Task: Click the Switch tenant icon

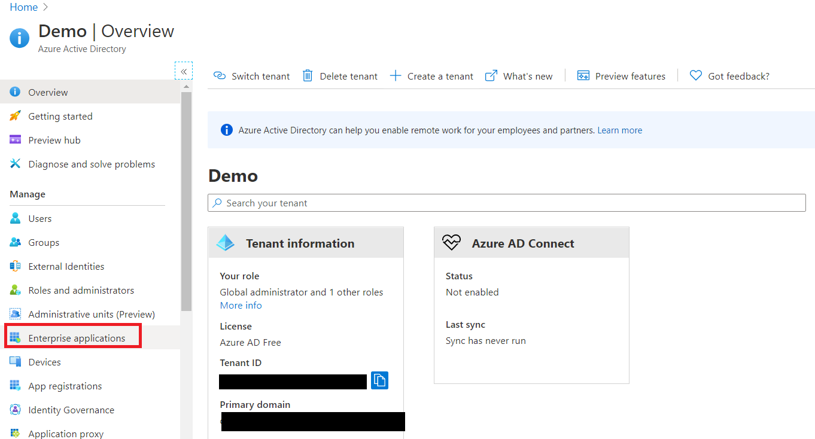Action: click(x=219, y=76)
